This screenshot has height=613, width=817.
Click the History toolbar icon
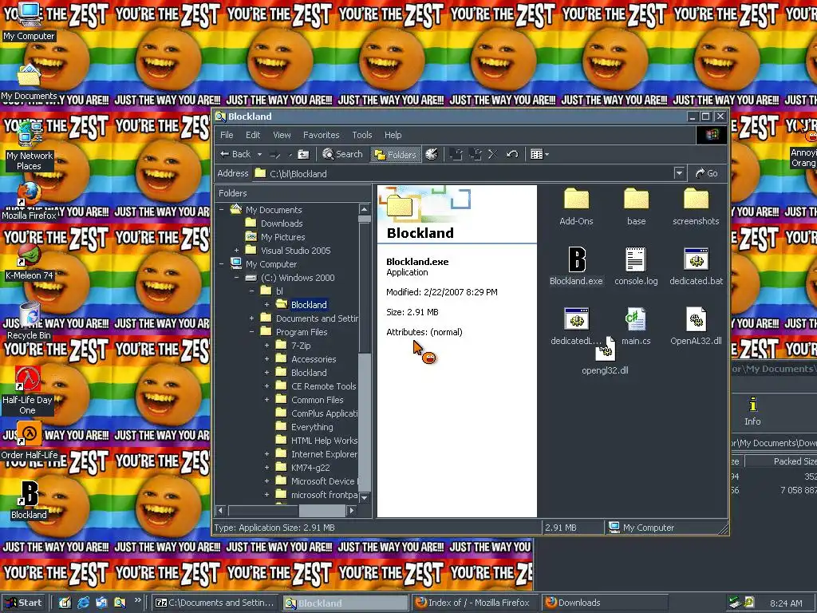click(432, 154)
